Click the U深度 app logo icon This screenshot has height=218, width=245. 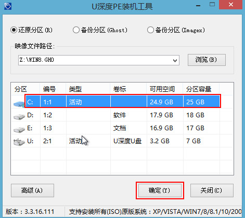pos(8,6)
